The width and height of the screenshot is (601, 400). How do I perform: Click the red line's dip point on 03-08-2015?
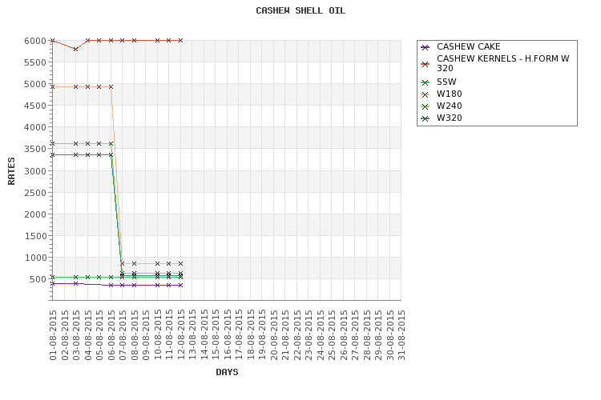[x=76, y=49]
